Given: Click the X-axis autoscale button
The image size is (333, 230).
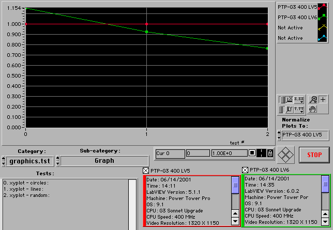Looking at the screenshot, I should pos(290,100).
